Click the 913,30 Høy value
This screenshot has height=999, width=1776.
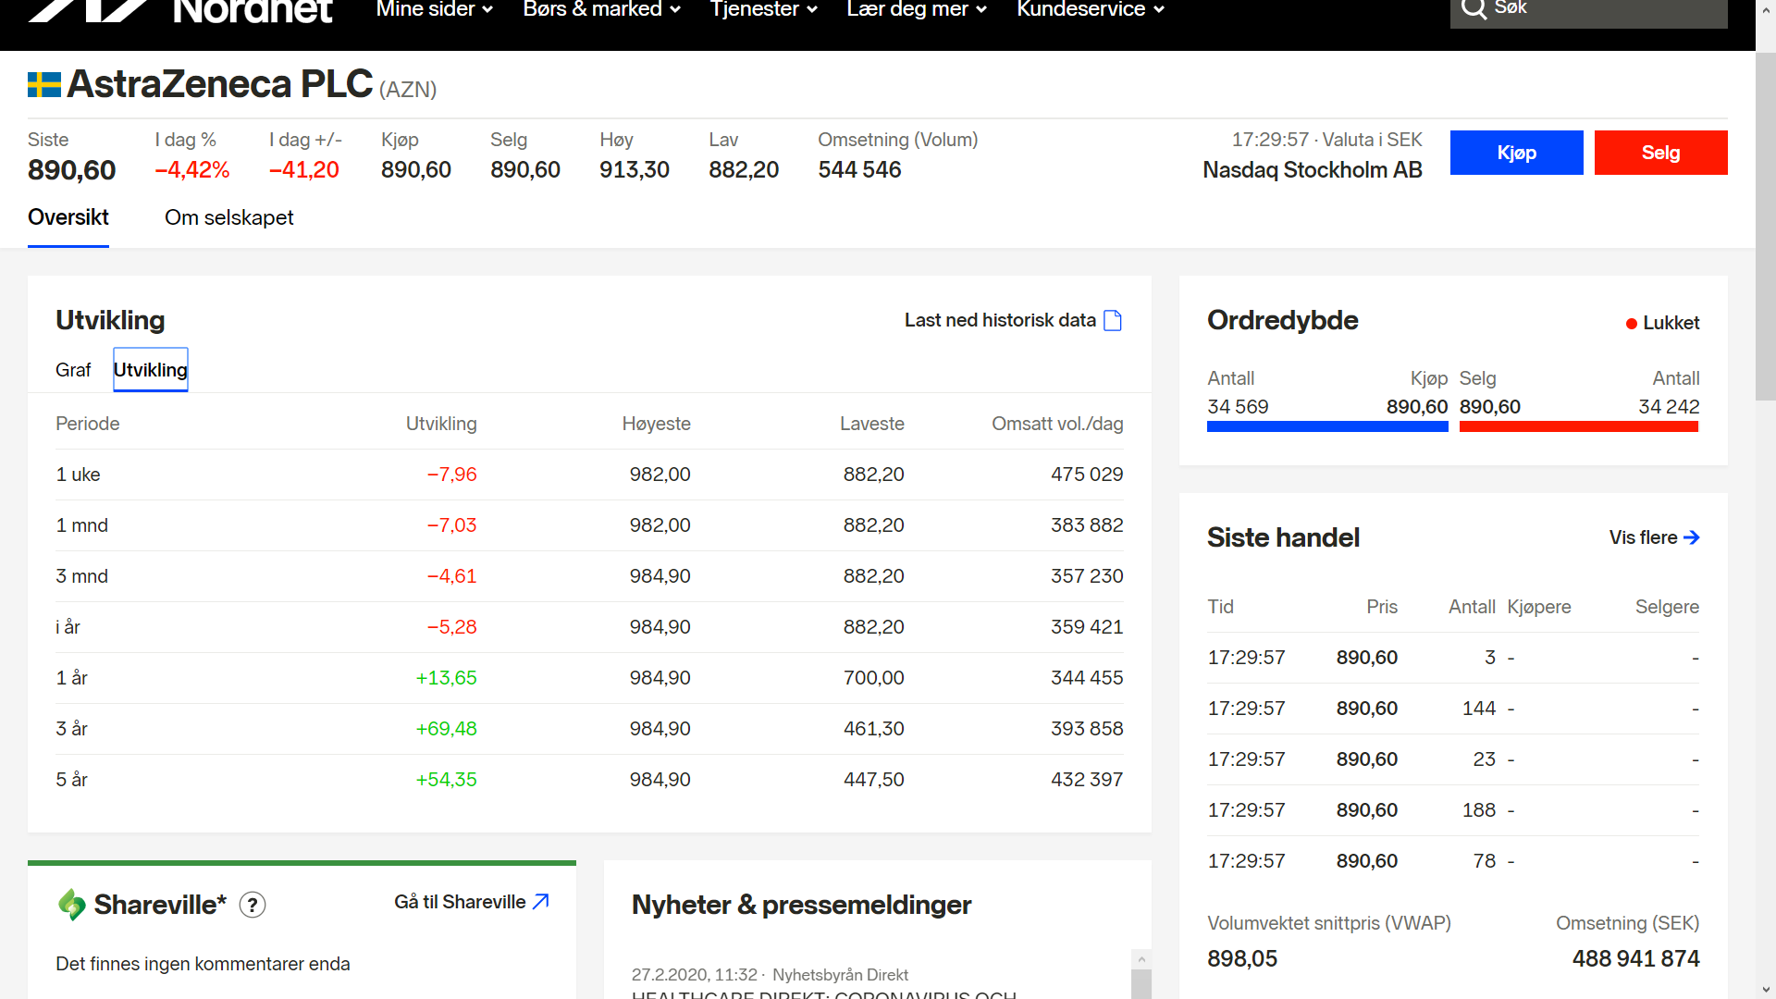coord(635,170)
